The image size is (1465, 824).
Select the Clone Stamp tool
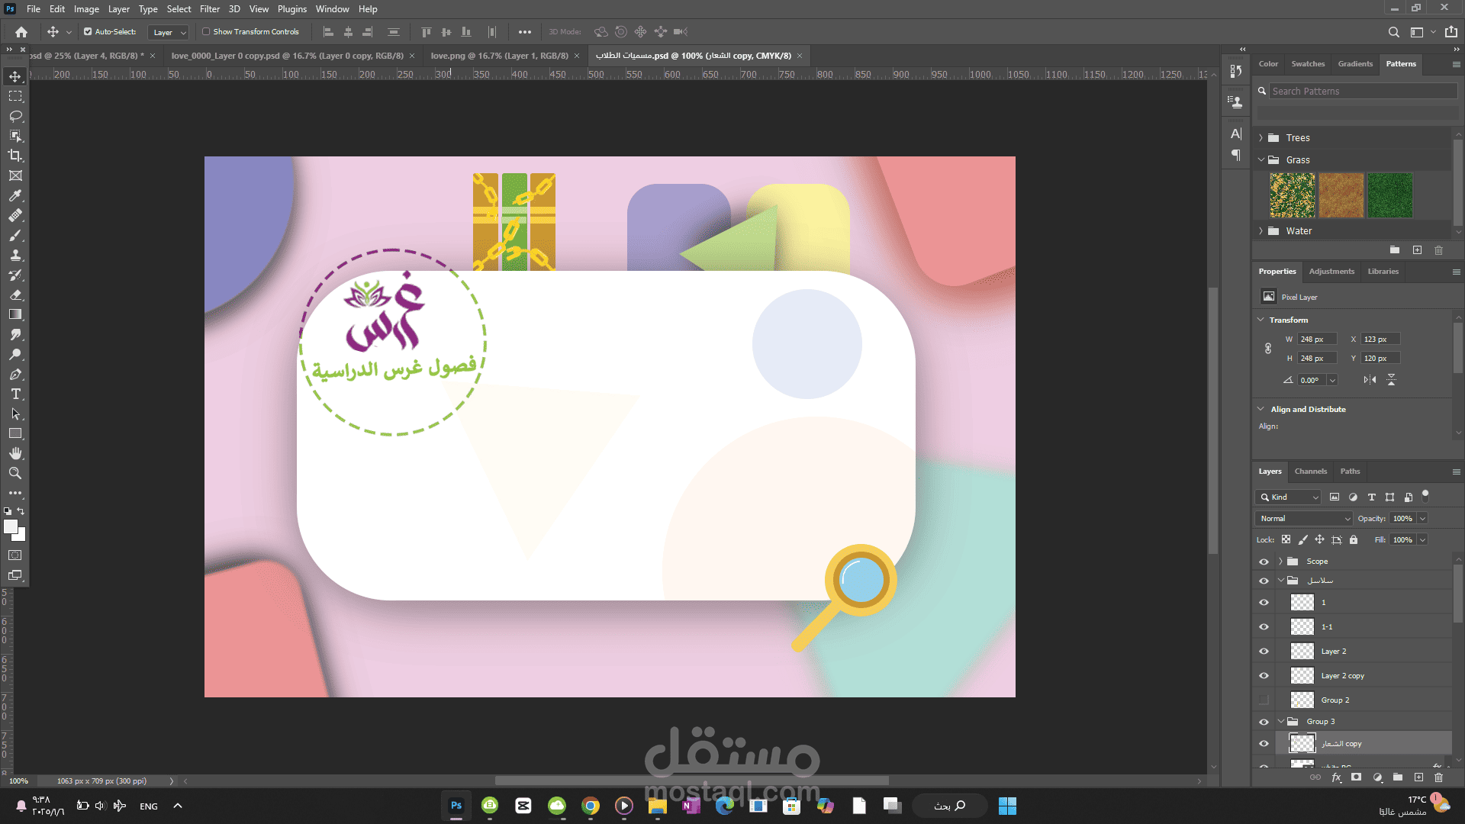click(x=15, y=255)
